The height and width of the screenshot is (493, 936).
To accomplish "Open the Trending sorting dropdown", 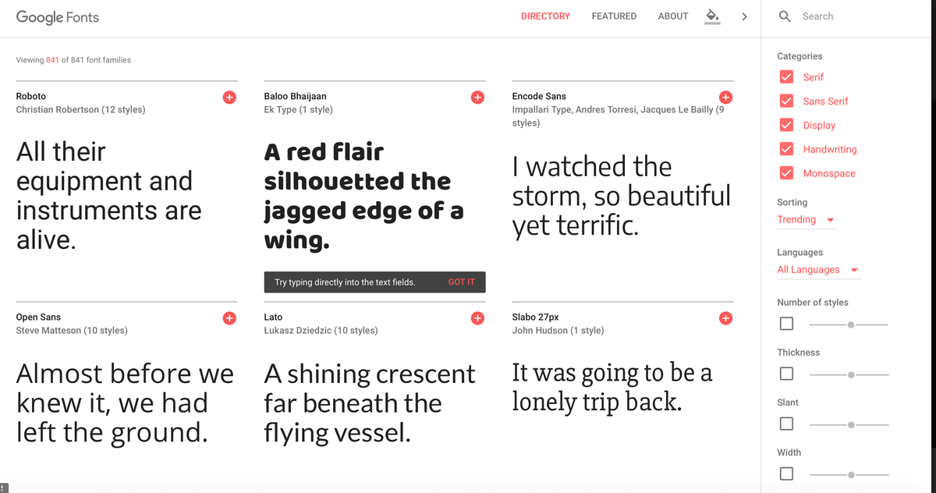I will pos(806,220).
